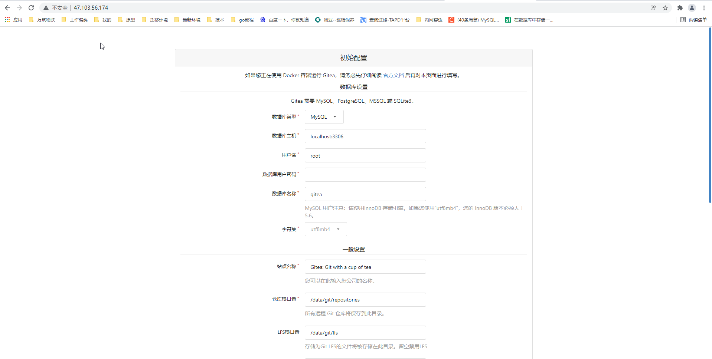
Task: Bookmark this page with the star icon
Action: pyautogui.click(x=665, y=8)
